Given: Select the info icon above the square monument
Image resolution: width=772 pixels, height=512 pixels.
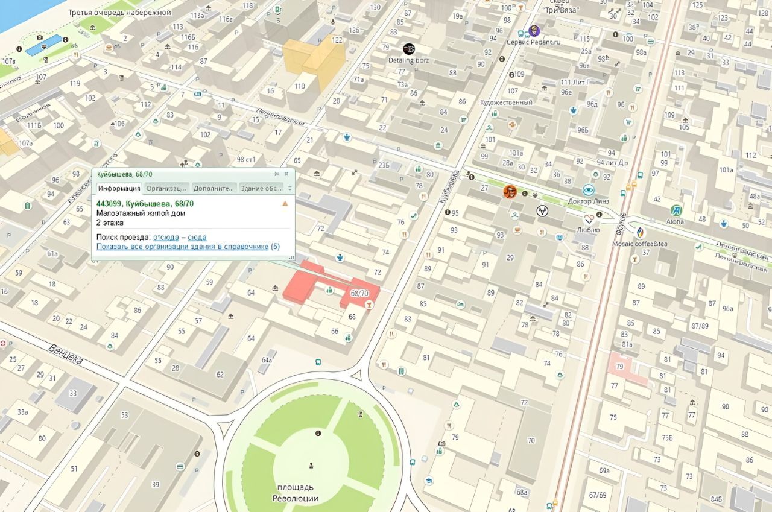Looking at the screenshot, I should click(x=318, y=433).
